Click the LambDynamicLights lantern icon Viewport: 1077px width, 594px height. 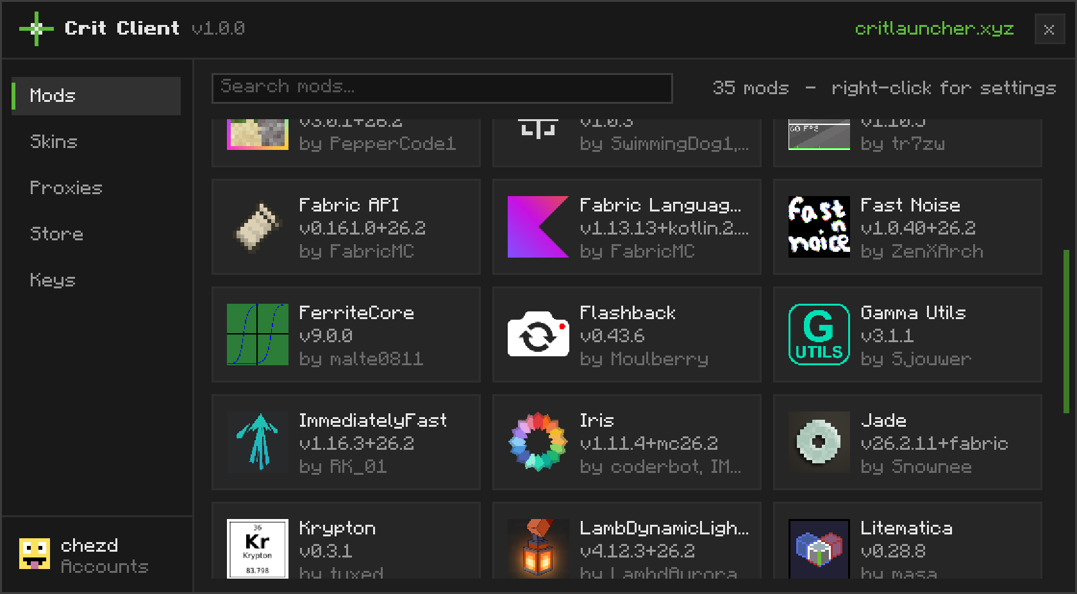pos(538,549)
